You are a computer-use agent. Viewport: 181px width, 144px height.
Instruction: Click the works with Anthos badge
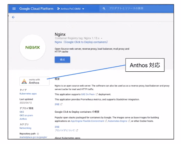(x=34, y=81)
